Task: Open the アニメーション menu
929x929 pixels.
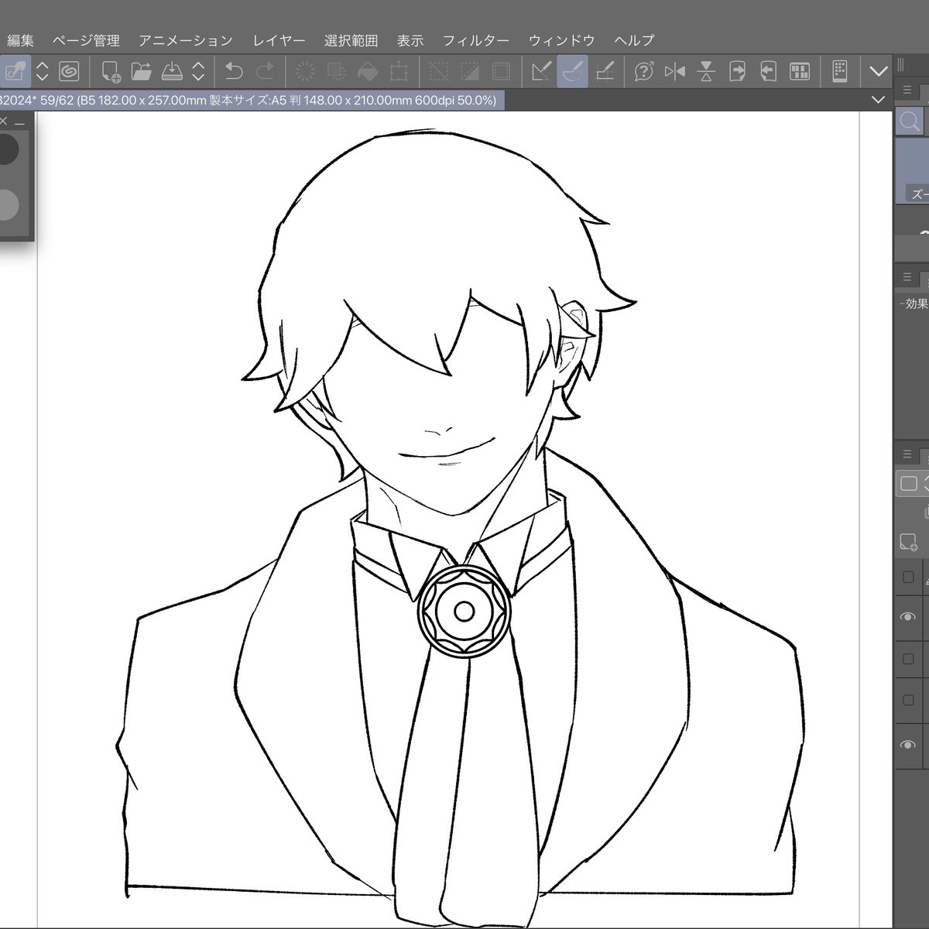Action: coord(186,40)
